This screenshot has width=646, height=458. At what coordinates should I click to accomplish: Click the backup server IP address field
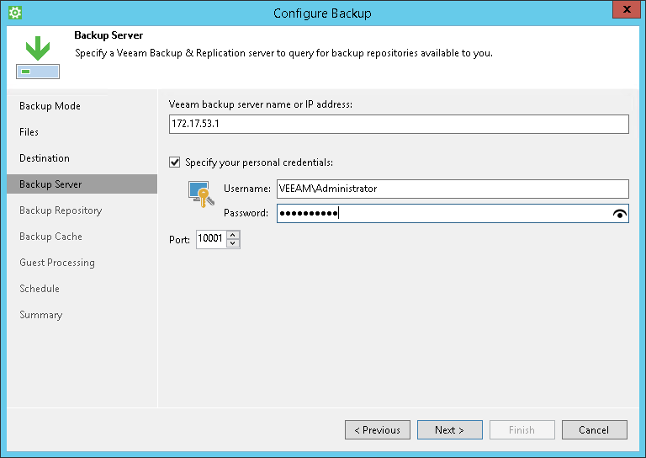point(399,124)
